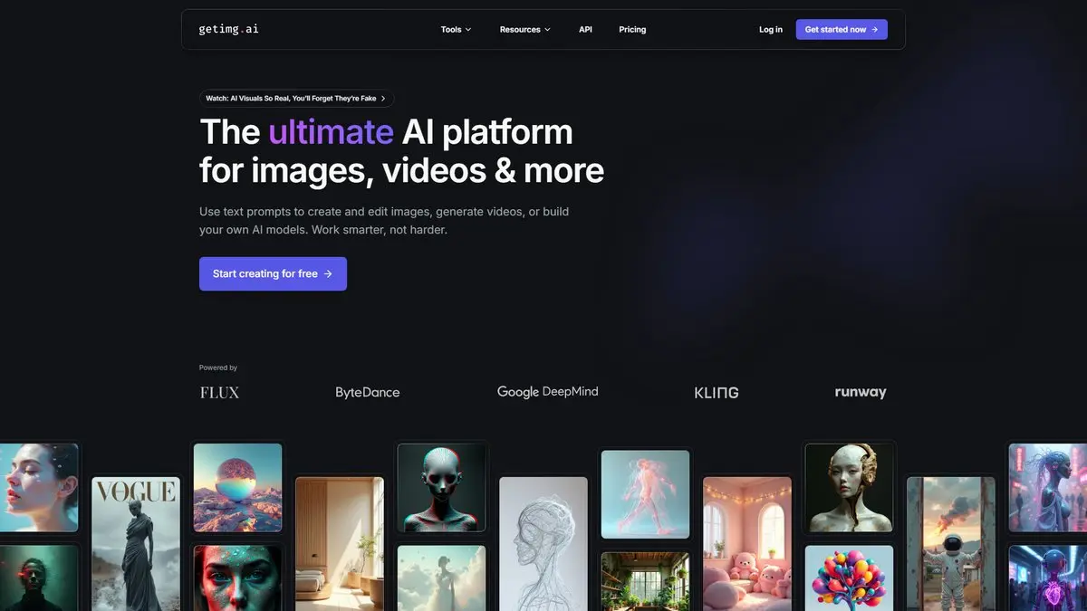View the colorful balloon tree image
The width and height of the screenshot is (1087, 611).
849,578
